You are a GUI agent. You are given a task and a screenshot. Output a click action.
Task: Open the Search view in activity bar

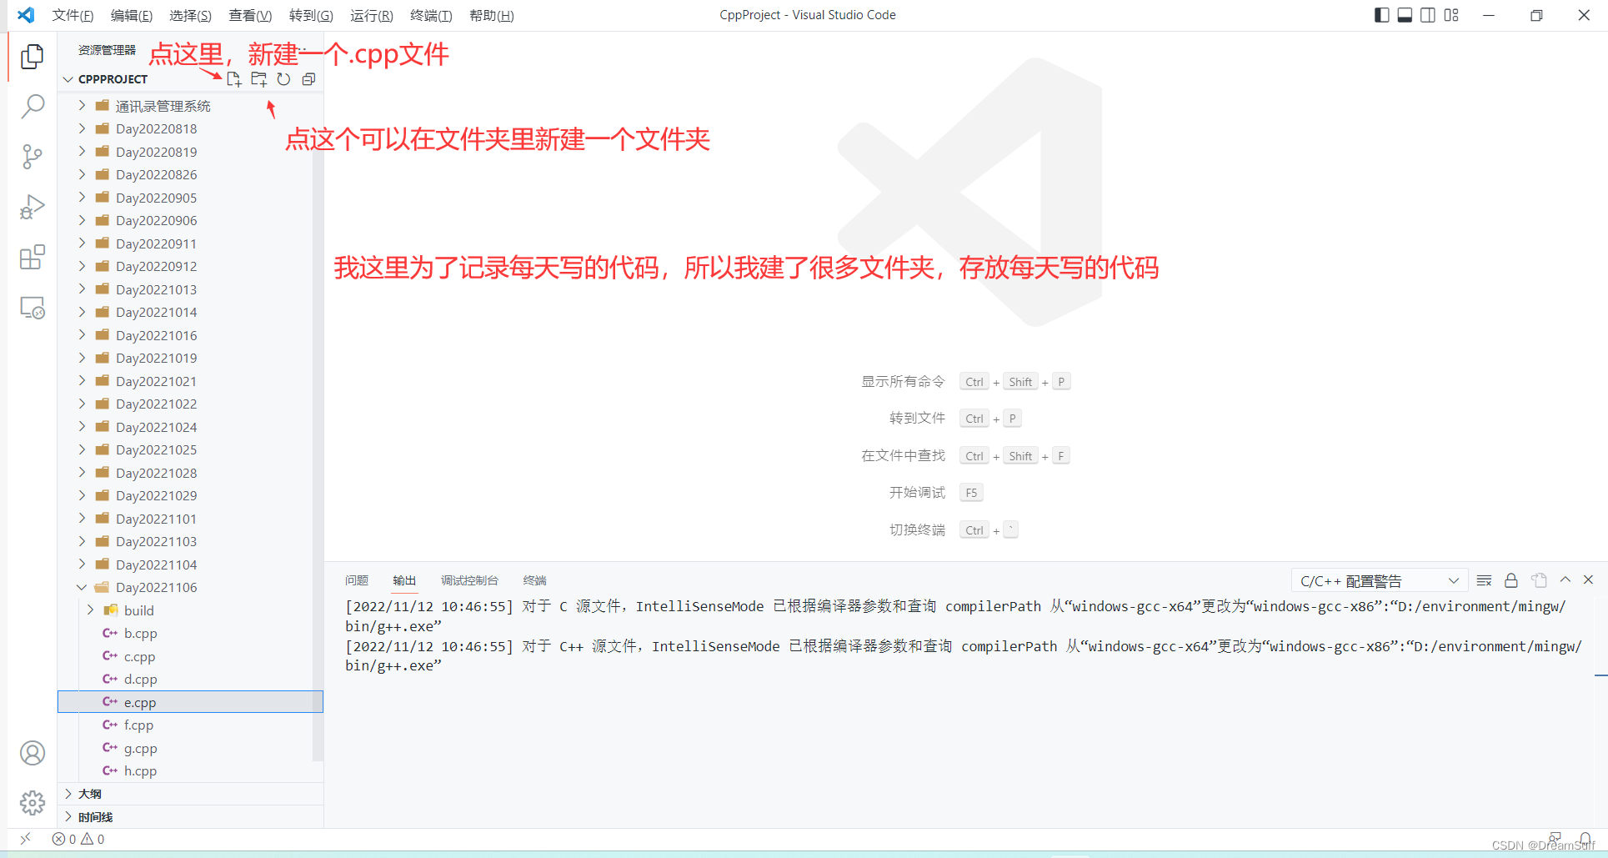pyautogui.click(x=33, y=107)
